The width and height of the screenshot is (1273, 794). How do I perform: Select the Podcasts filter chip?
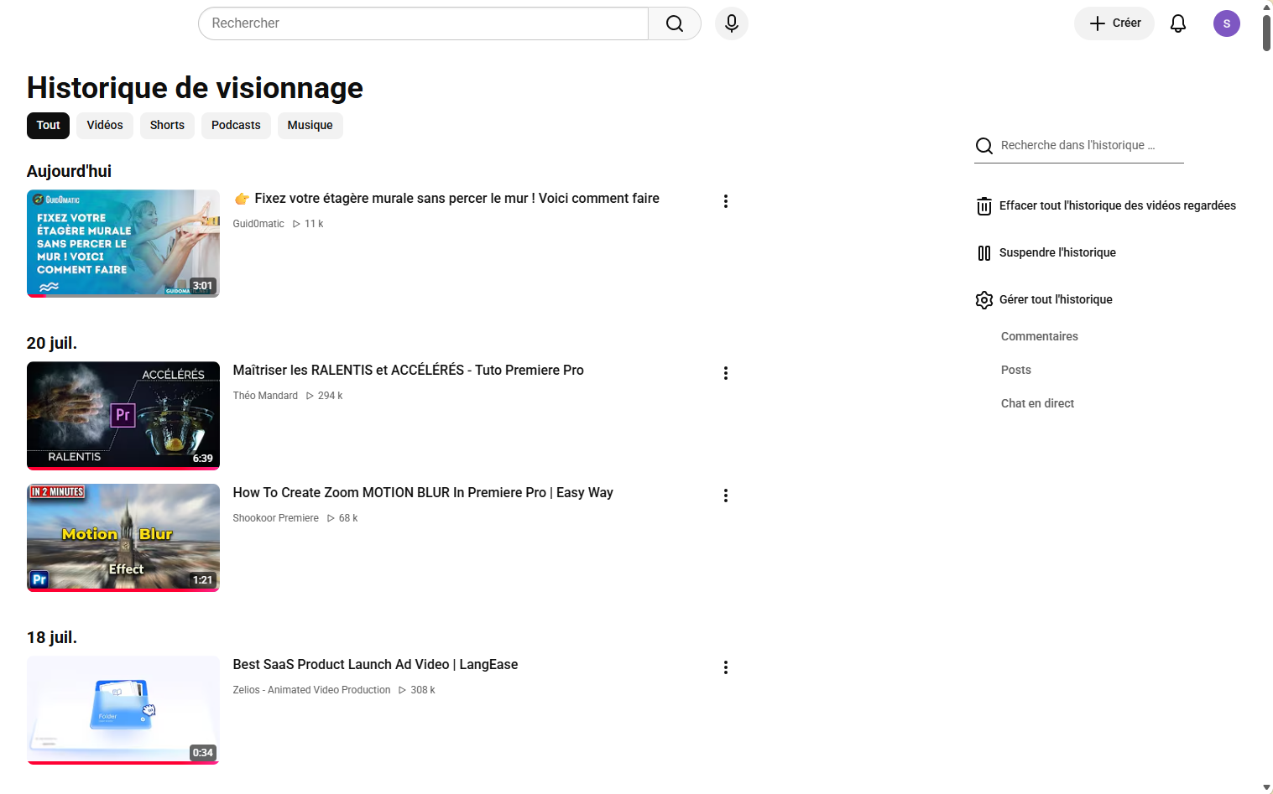pos(236,126)
